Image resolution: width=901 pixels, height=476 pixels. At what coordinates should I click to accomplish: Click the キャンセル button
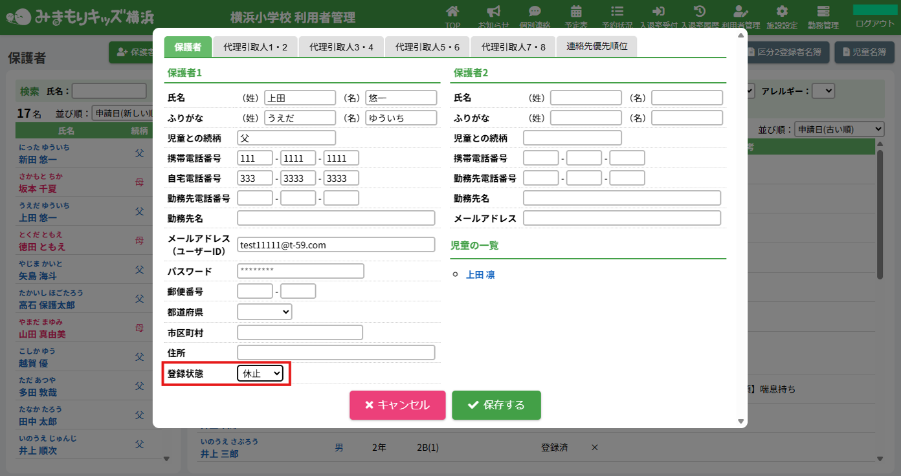[397, 405]
